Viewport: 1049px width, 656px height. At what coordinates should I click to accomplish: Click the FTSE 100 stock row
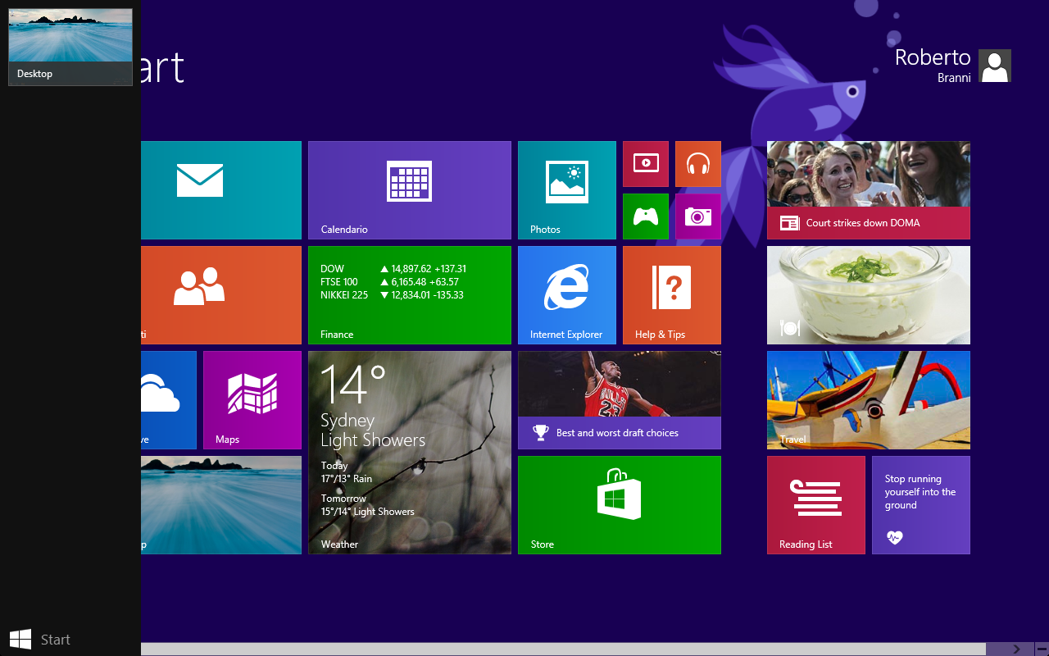389,282
